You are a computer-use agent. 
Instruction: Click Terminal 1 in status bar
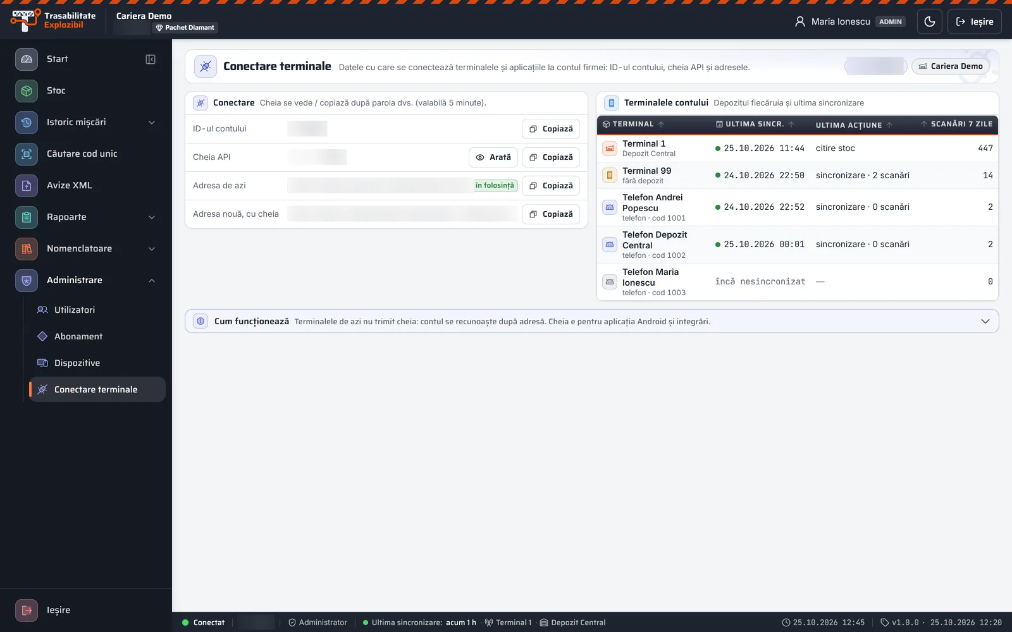(509, 623)
